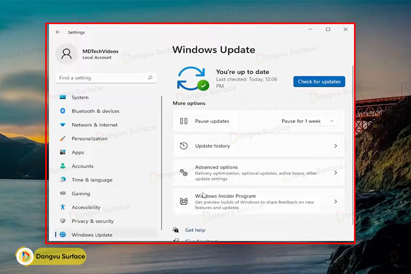Click the back arrow in Settings
Image resolution: width=411 pixels, height=274 pixels.
[58, 32]
